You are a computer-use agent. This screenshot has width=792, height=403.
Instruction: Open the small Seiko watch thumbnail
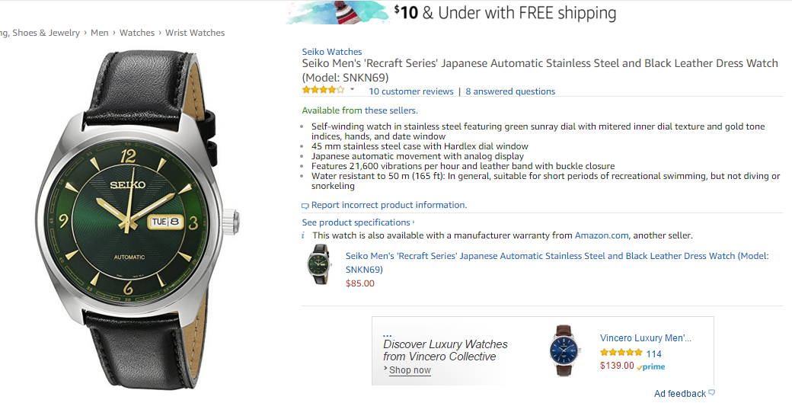pyautogui.click(x=319, y=264)
